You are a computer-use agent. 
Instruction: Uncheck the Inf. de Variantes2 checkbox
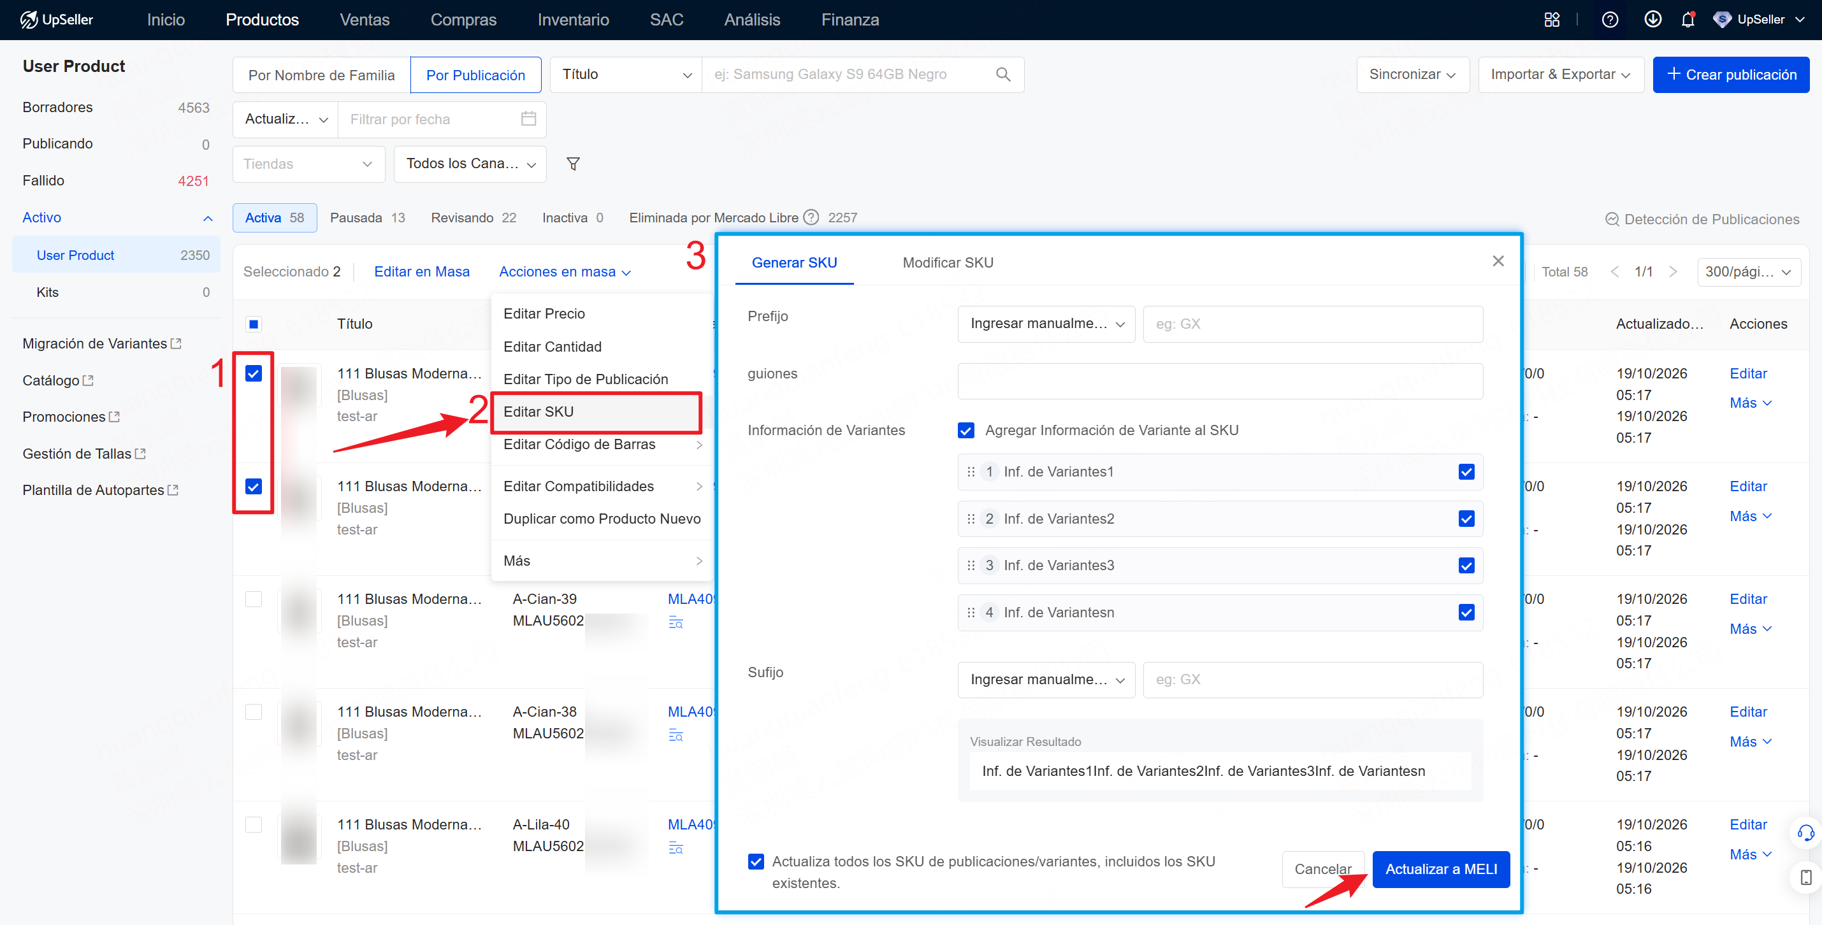[x=1466, y=519]
